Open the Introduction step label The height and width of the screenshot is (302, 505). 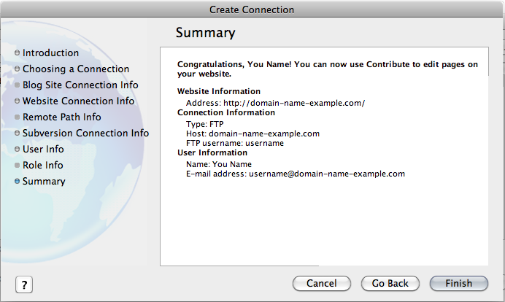tap(50, 53)
